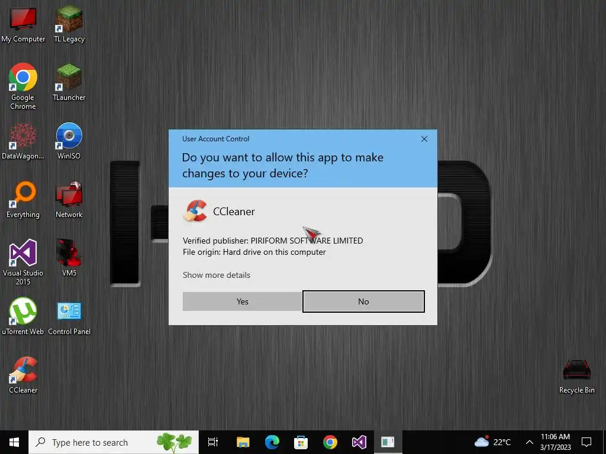Click the shamrock search highlight icon
Screen dimensions: 606x454
point(175,442)
